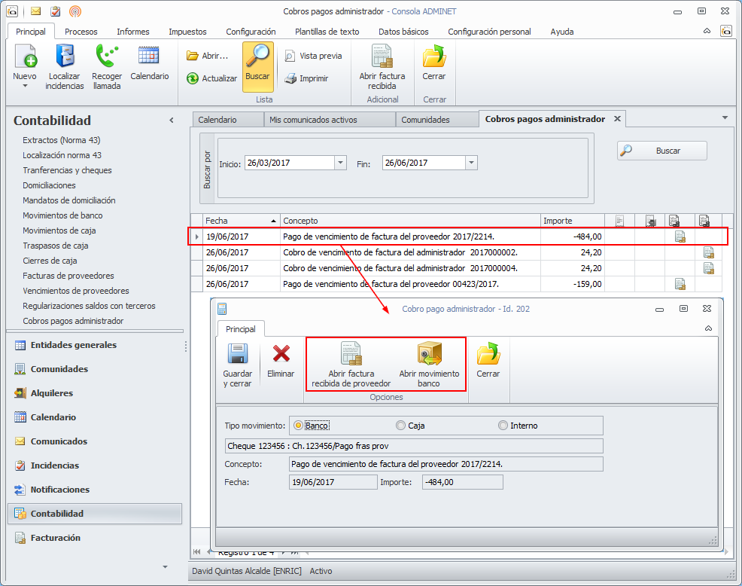Click the Recoger llamada phone icon
742x586 pixels.
coord(107,67)
